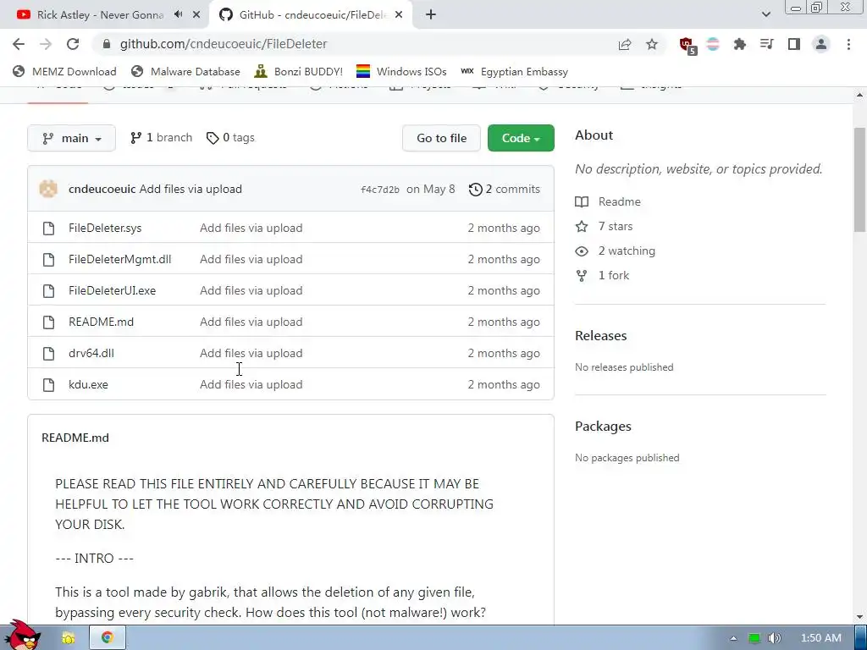The width and height of the screenshot is (867, 650).
Task: Close the GitHub FileDeleter tab
Action: pos(400,15)
